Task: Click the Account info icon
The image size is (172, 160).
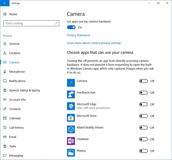Action: 5,99
